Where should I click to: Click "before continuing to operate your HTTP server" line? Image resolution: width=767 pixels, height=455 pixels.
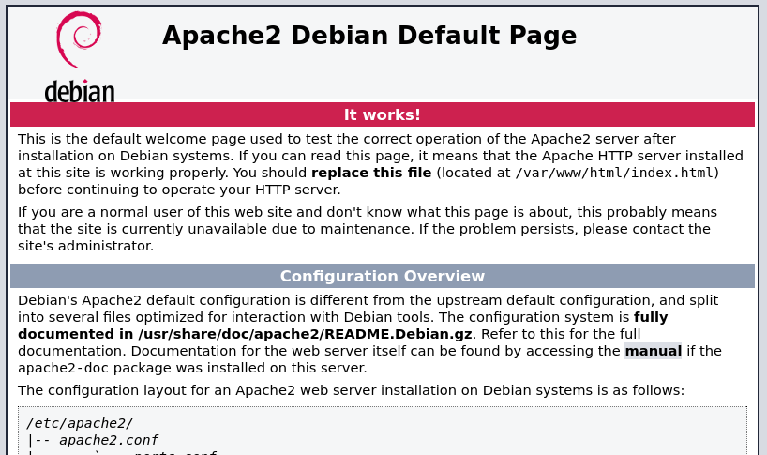click(179, 190)
